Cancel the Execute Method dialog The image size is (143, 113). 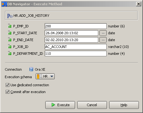pos(92,105)
